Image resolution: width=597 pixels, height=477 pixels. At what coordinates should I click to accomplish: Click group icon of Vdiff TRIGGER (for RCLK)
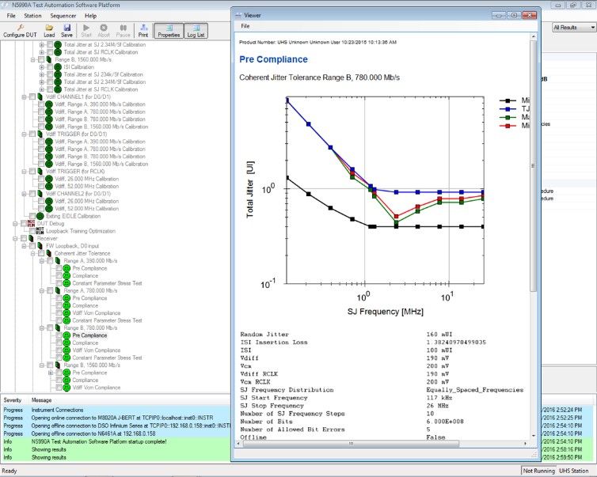(x=40, y=172)
